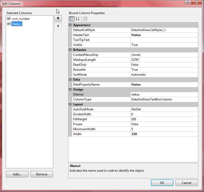204x192 pixels.
Task: Select the Status column entry
Action: pyautogui.click(x=16, y=24)
